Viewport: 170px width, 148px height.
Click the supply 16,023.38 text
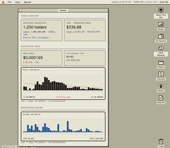[x=75, y=32]
